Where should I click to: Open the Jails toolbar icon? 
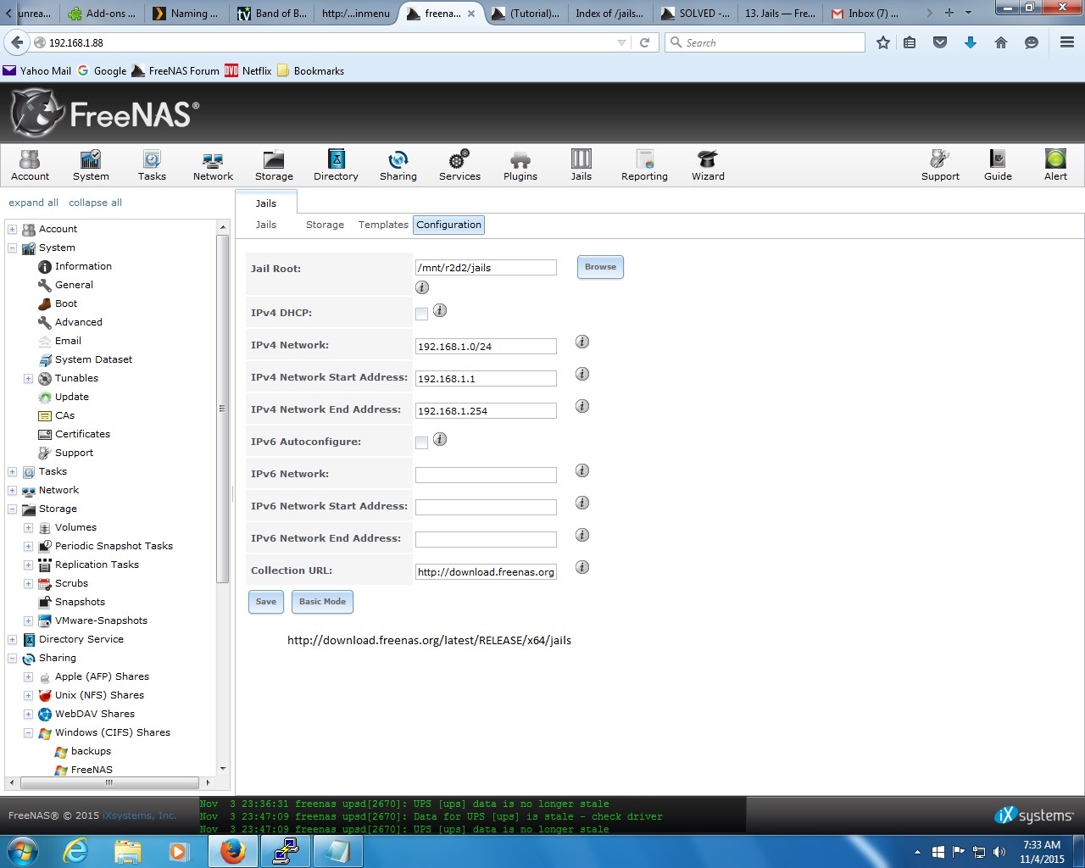[x=581, y=165]
